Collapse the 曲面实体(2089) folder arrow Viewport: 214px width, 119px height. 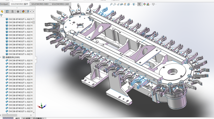coord(1,57)
